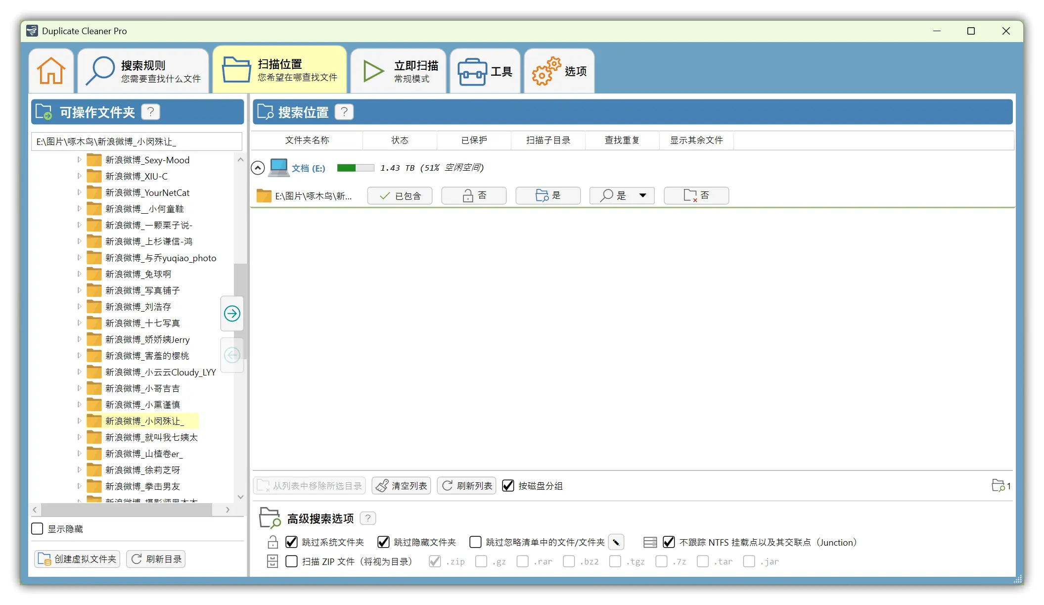This screenshot has width=1044, height=605.
Task: Enable 扫描 ZIP 文件 checkbox
Action: 292,561
